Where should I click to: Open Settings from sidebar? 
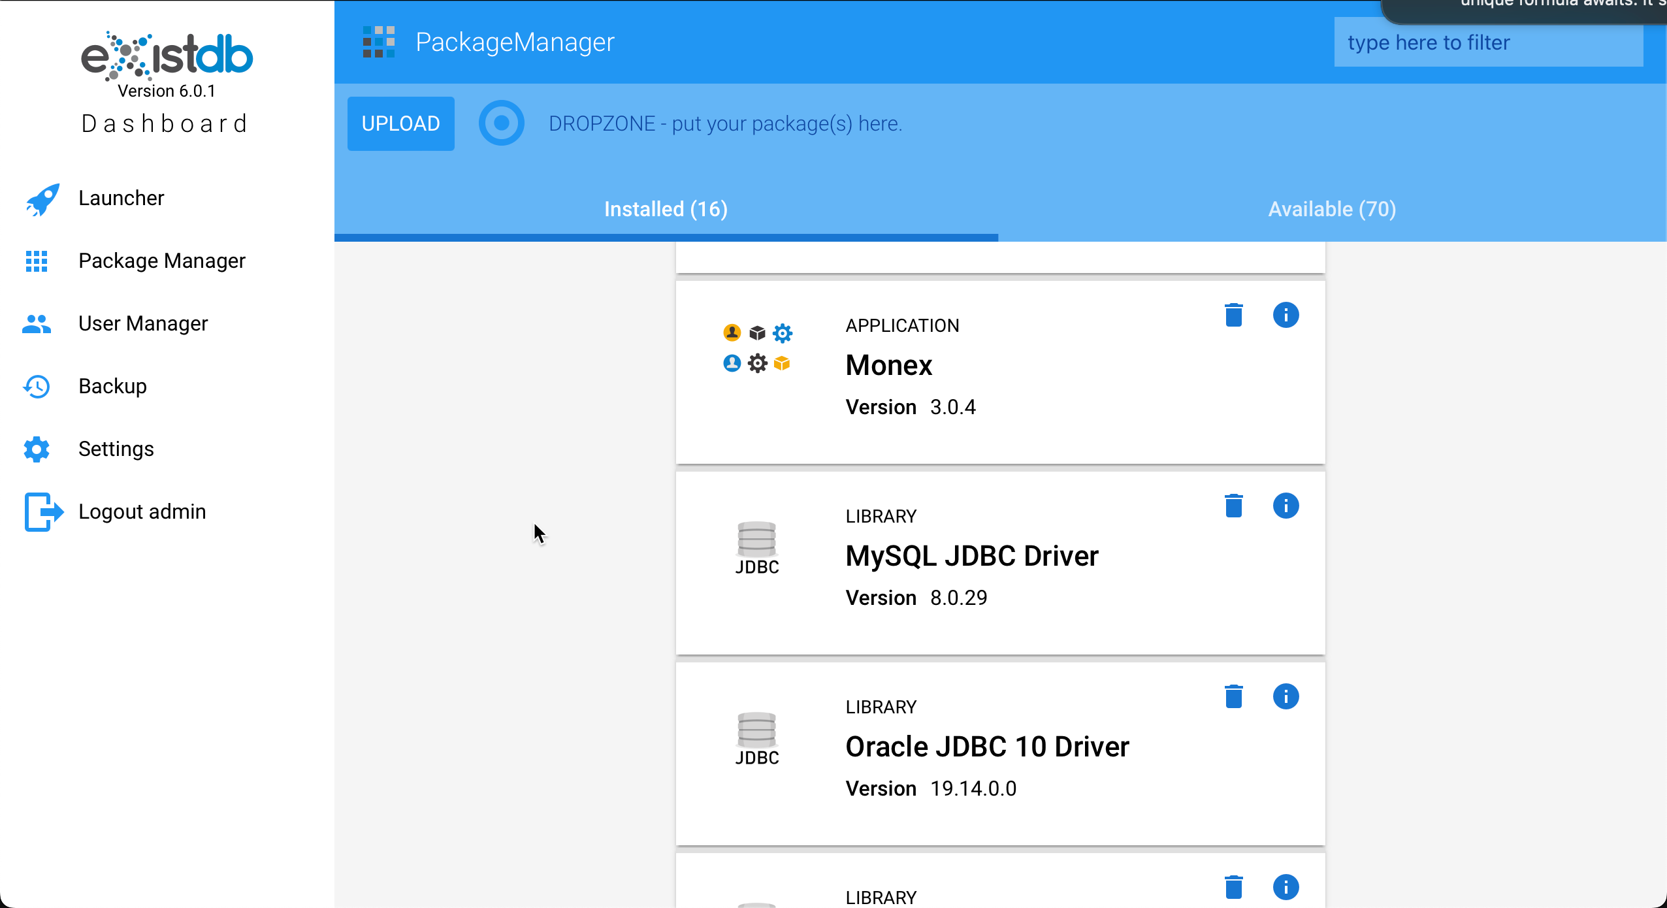pos(116,449)
